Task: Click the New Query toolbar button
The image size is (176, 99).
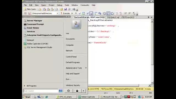Action: pyautogui.click(x=30, y=9)
